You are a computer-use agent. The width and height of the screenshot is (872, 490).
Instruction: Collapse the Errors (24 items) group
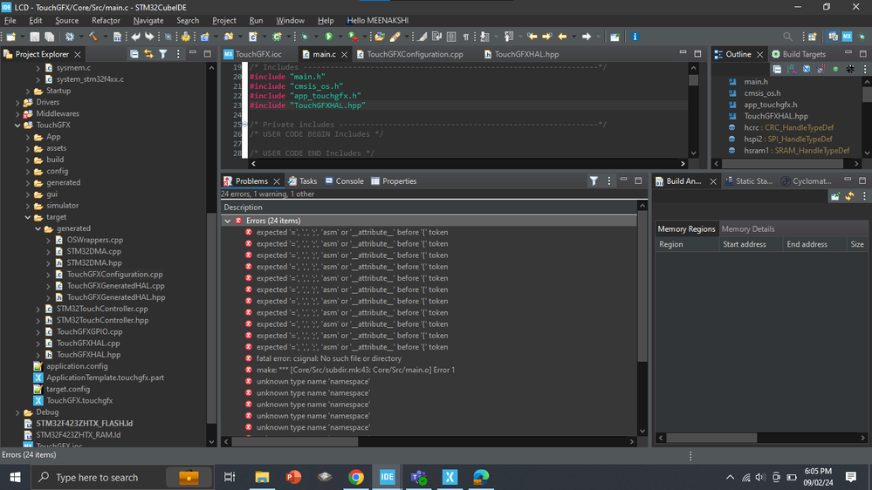(x=228, y=221)
